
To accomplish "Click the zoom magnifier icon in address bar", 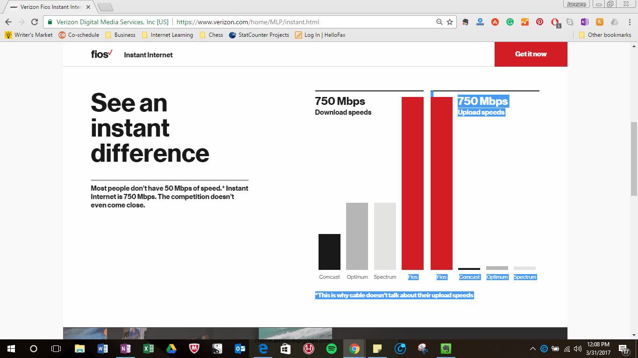I will [x=439, y=22].
